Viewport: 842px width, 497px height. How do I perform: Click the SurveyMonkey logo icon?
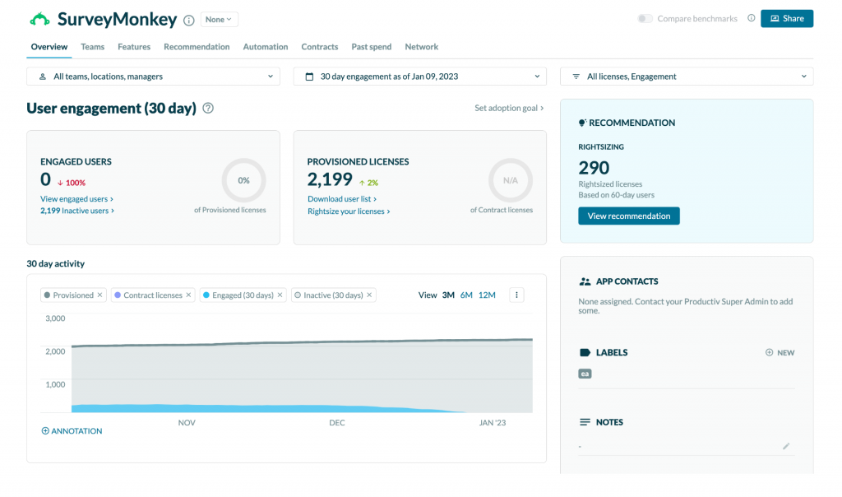[39, 20]
